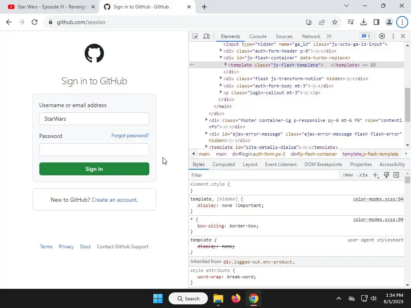Click the site lock icon in address bar
This screenshot has height=308, width=411.
(50, 22)
